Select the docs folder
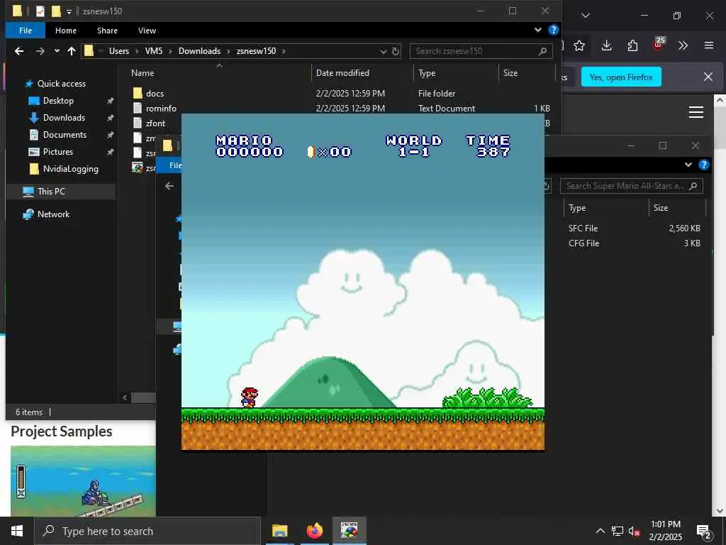The image size is (726, 545). pyautogui.click(x=155, y=94)
